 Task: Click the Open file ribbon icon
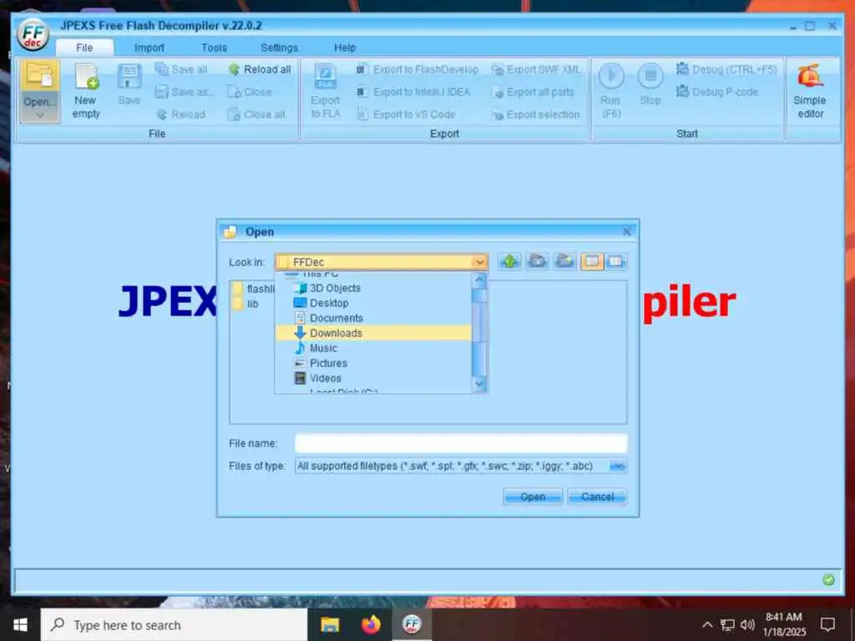coord(40,75)
